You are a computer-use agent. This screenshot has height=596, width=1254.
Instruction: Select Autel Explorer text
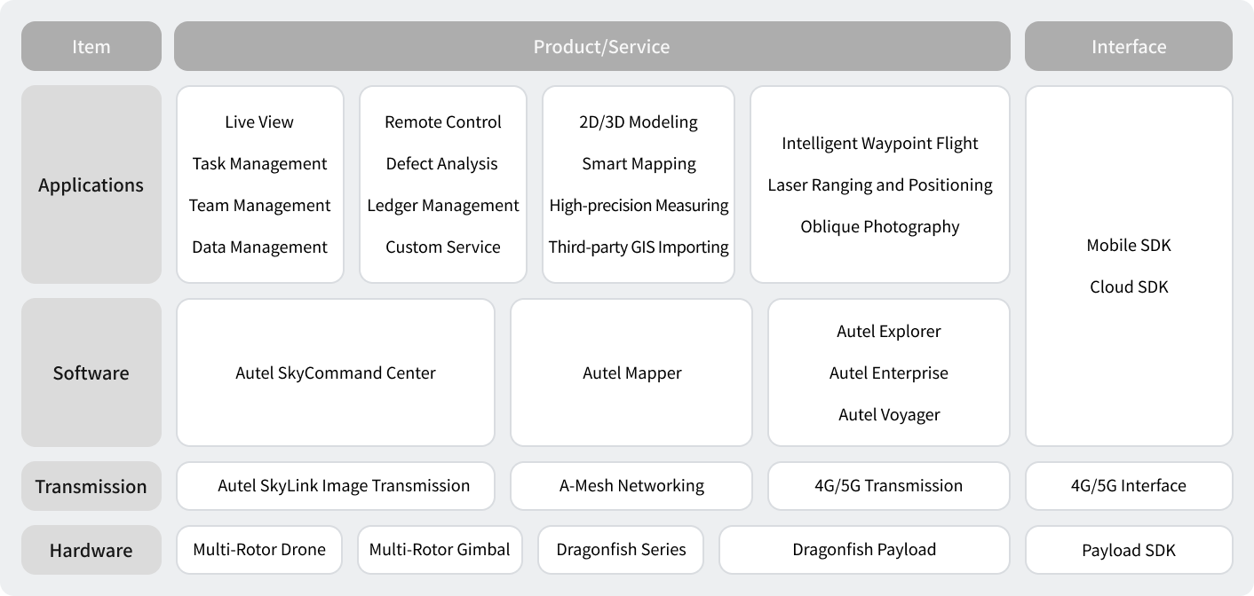point(888,331)
